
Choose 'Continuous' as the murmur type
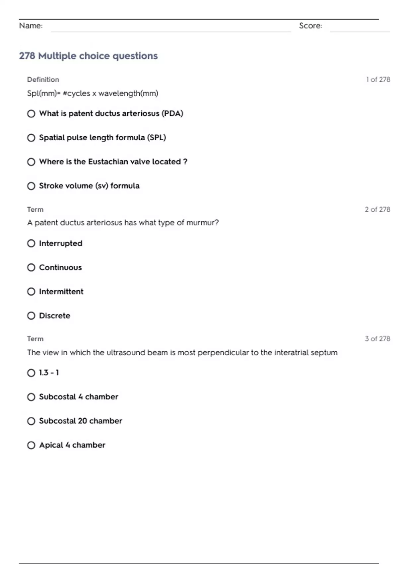[31, 267]
